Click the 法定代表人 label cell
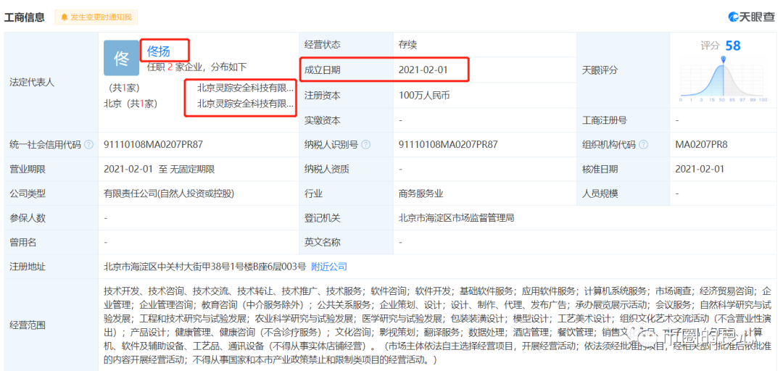783x371 pixels. (51, 83)
